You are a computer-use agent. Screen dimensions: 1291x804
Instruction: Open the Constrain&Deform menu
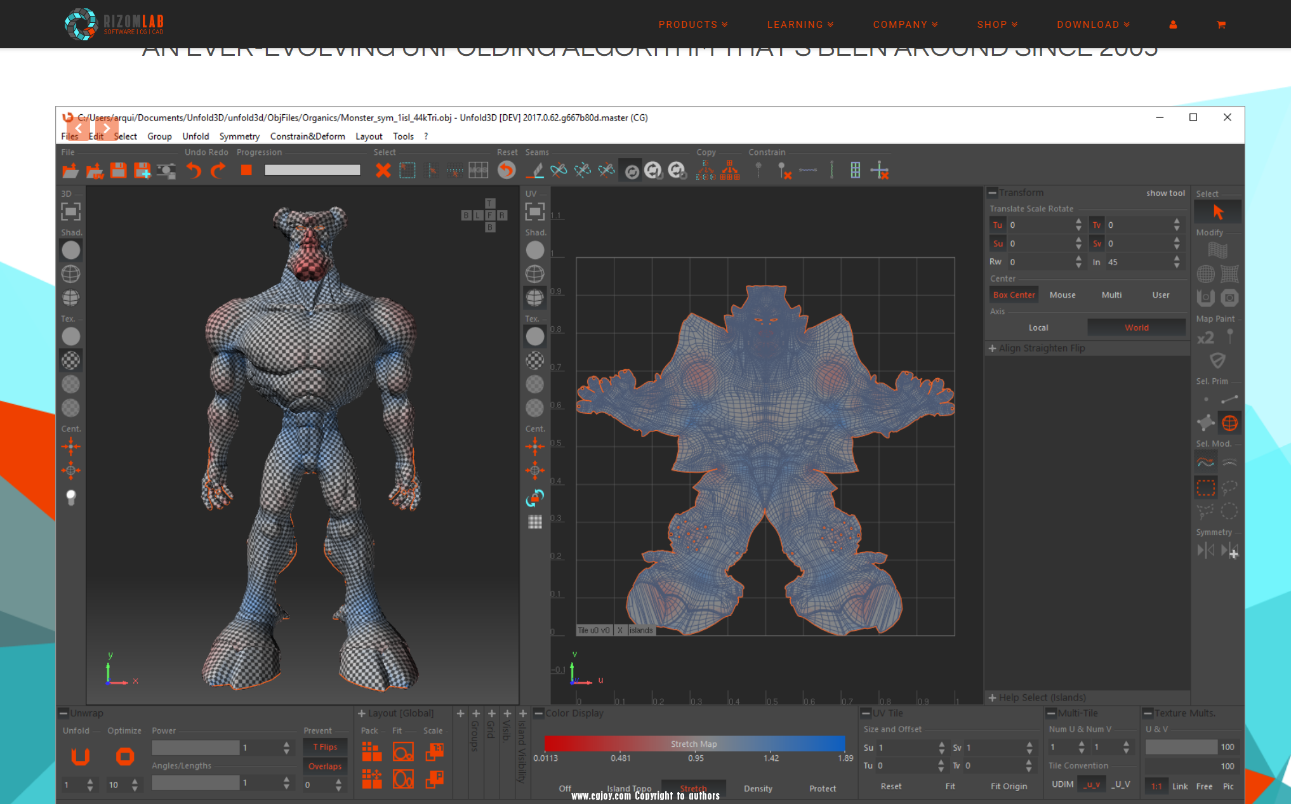click(x=307, y=136)
